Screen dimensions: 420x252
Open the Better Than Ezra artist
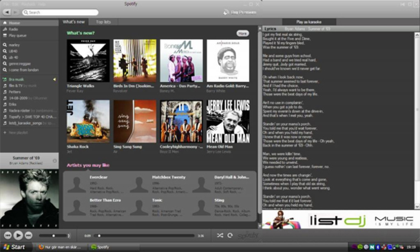pyautogui.click(x=105, y=200)
